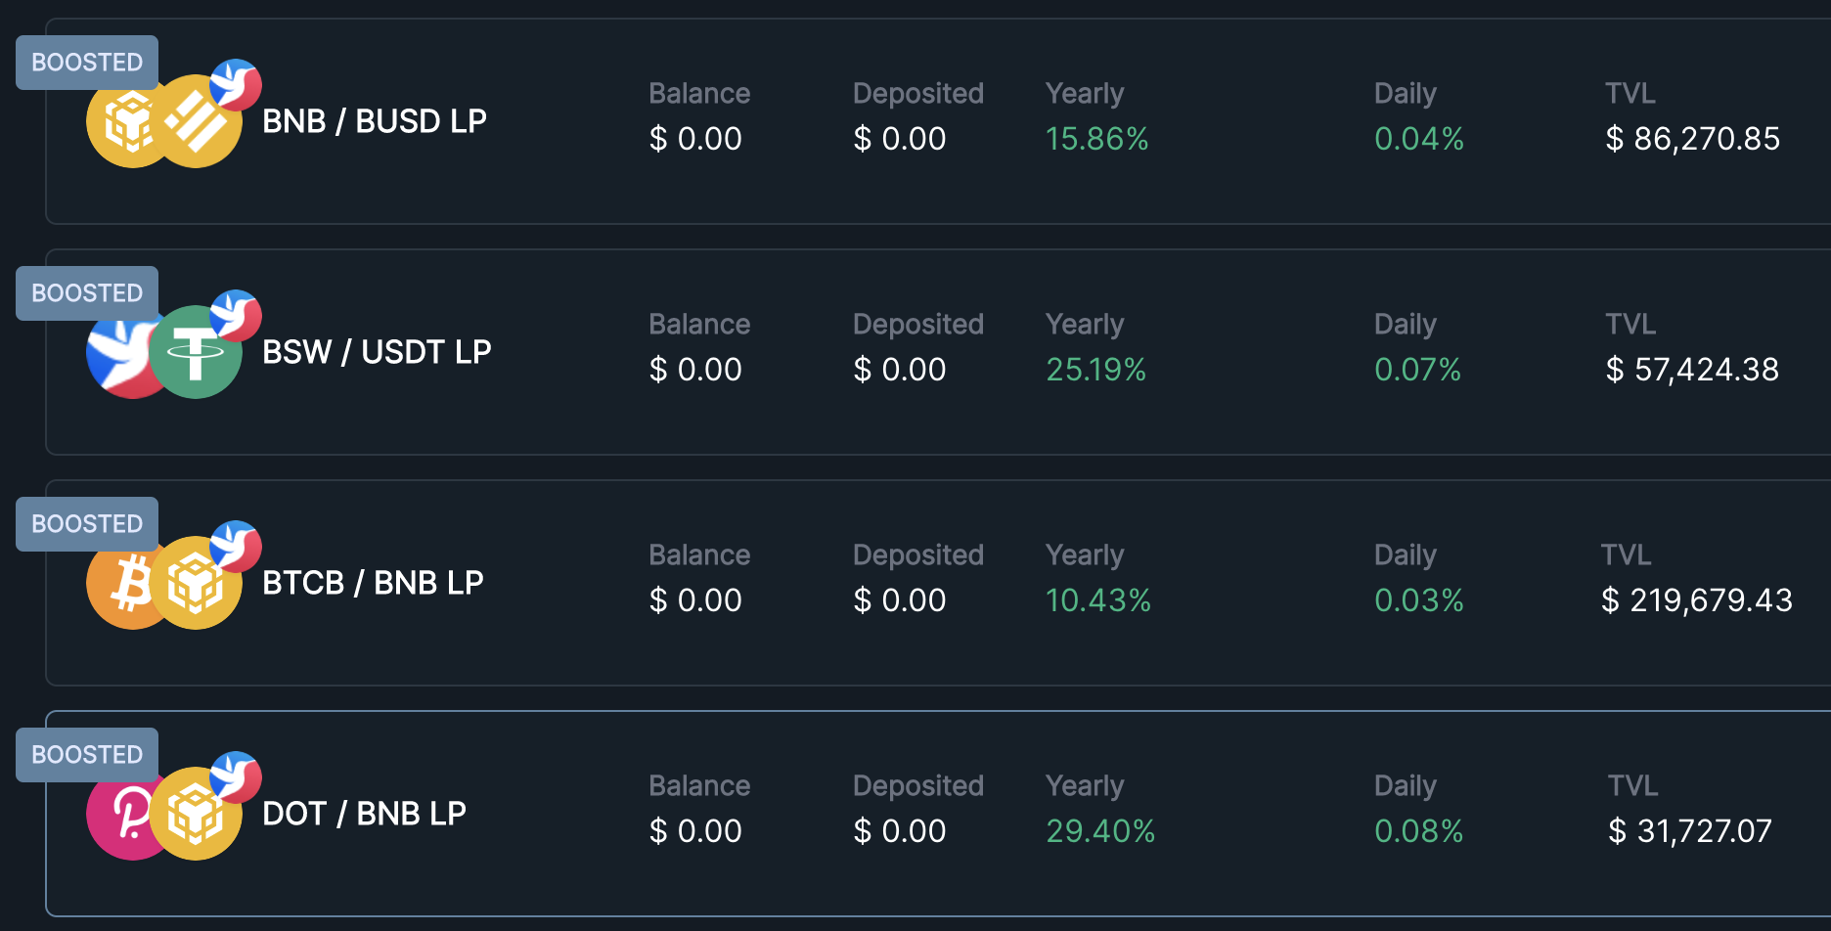The width and height of the screenshot is (1831, 931).
Task: Click the $ 219,679.43 TVL value
Action: (x=1697, y=600)
